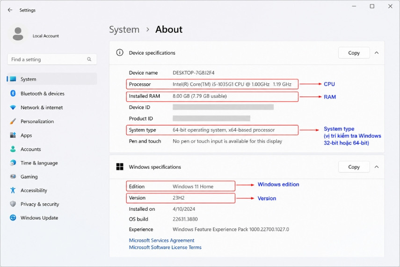Click the Product ID label

141,119
